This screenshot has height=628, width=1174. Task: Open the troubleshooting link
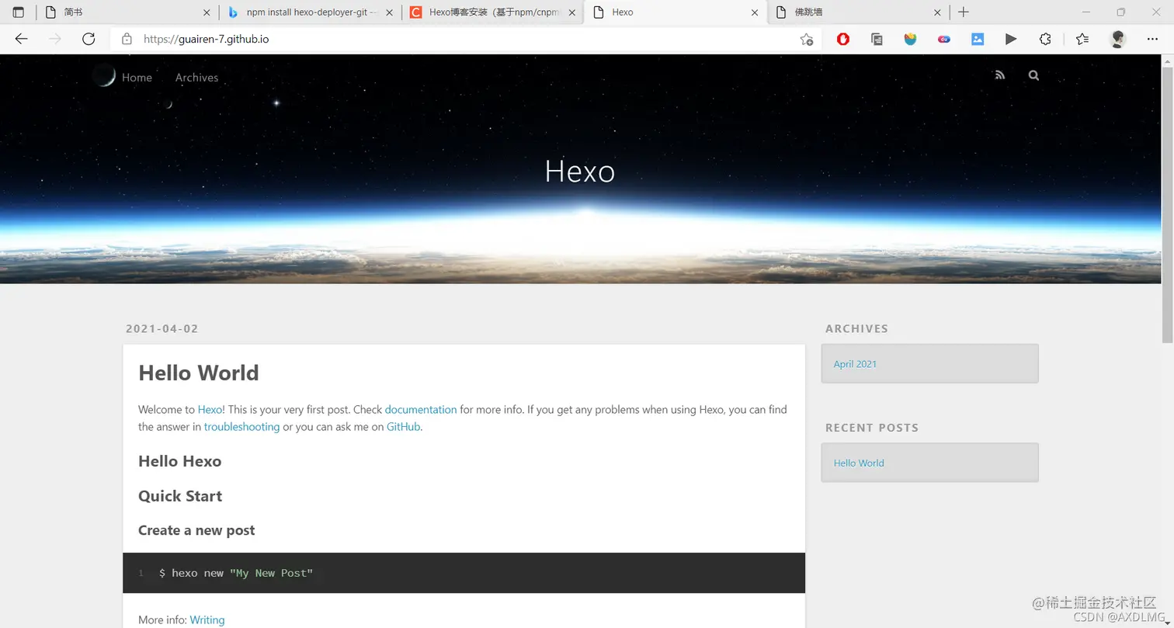pyautogui.click(x=241, y=426)
